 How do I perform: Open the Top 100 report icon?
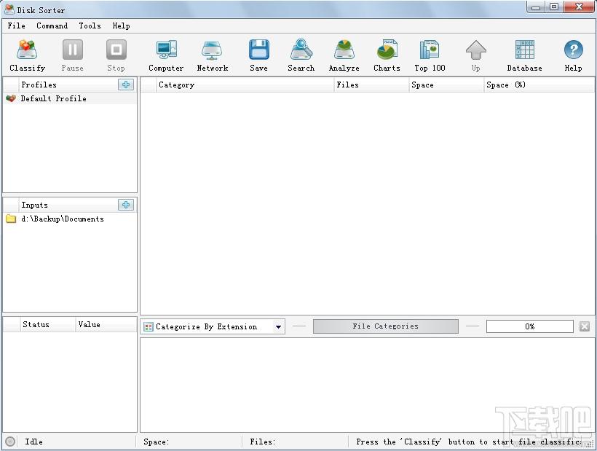(430, 50)
